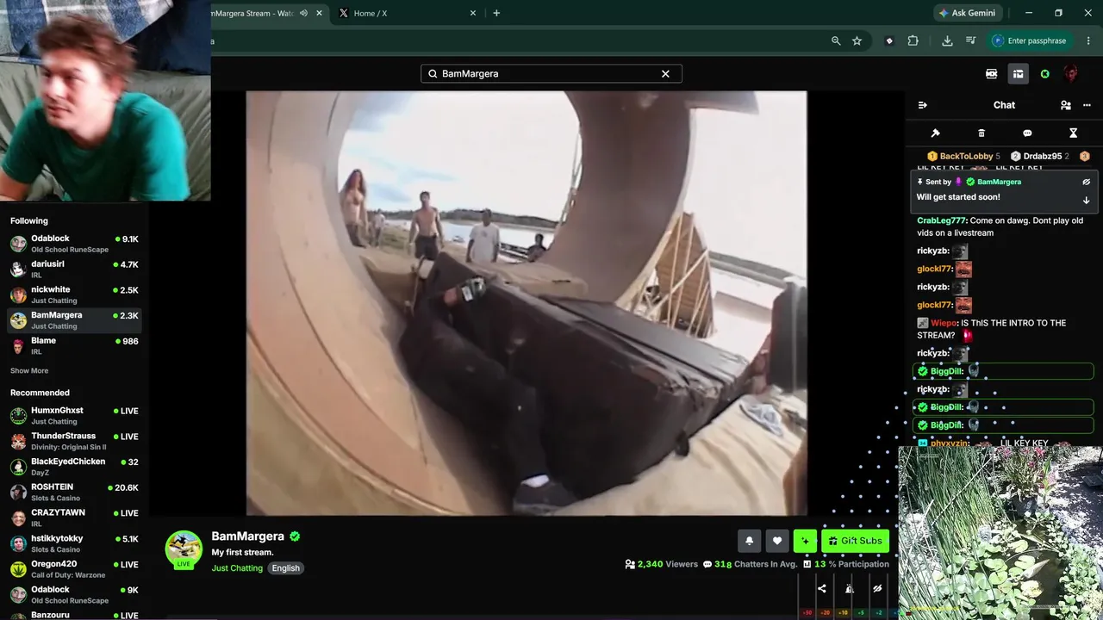Click the pinned extension icon beside the address bar
1103x620 pixels.
coord(889,40)
